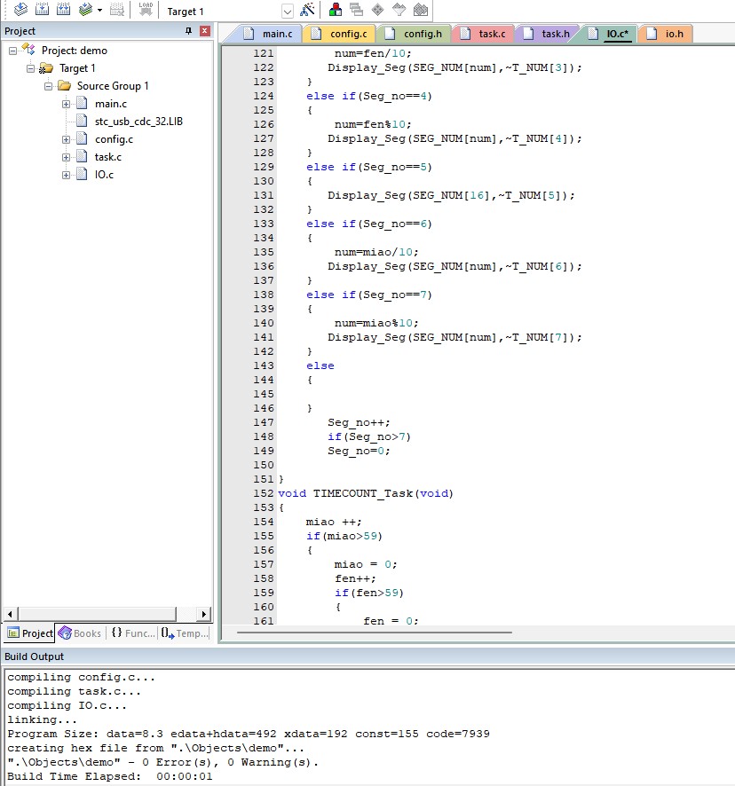This screenshot has height=786, width=735.
Task: Click the code editor's horizontal scrollbar
Action: [374, 633]
